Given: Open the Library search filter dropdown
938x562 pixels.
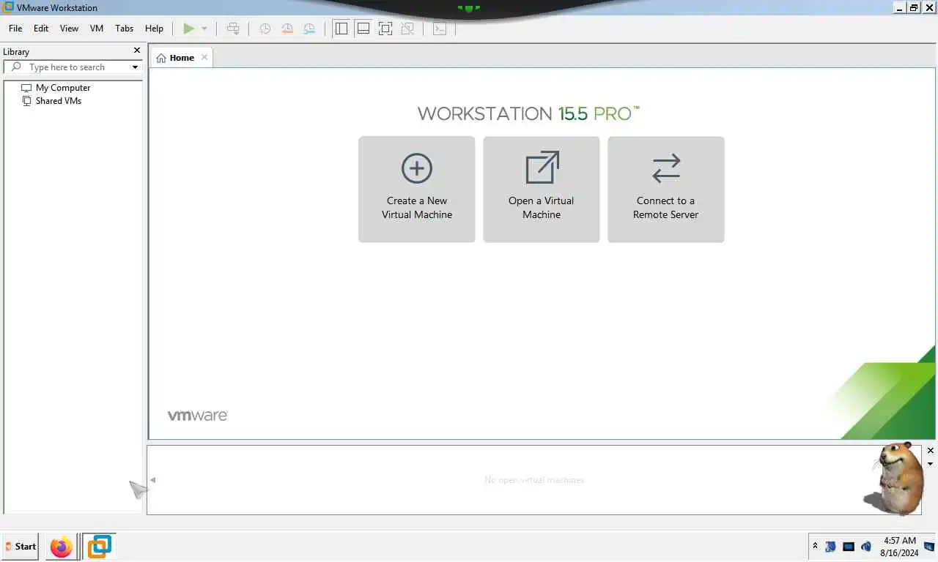Looking at the screenshot, I should 135,67.
